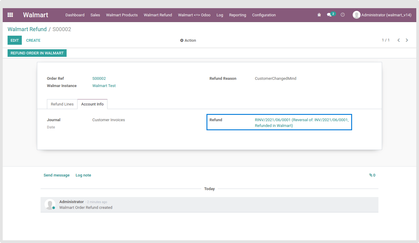Open Administrator (walmart_v14) user menu
Screen dimensions: 419x243
(382, 15)
